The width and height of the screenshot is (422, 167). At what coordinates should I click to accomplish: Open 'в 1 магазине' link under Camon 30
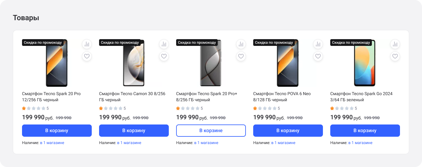[129, 143]
